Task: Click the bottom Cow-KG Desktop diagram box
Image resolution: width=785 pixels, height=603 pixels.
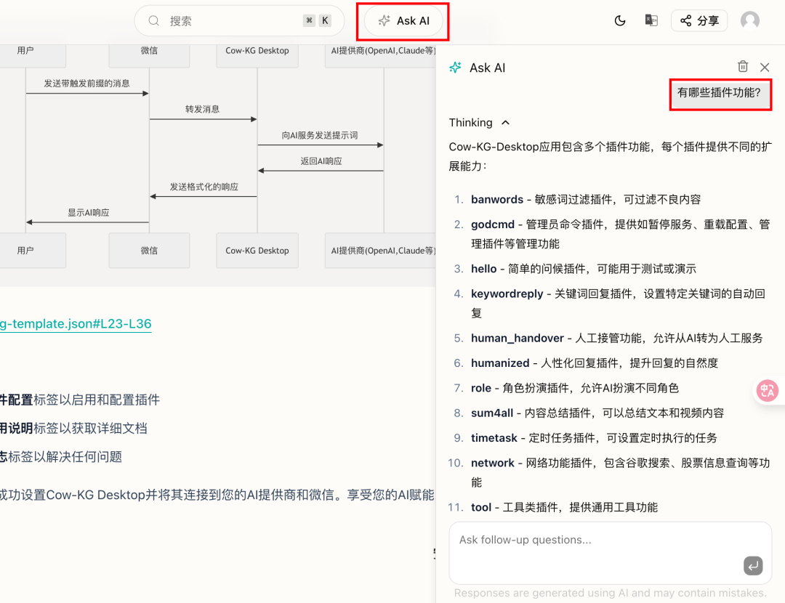Action: pyautogui.click(x=257, y=250)
